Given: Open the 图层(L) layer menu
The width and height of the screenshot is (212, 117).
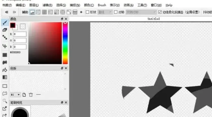Looking at the screenshot, I should pyautogui.click(x=34, y=5).
